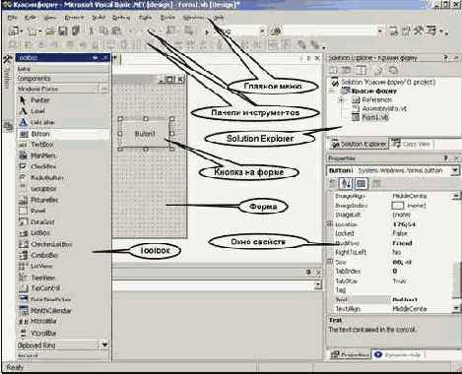Select the Pointer tool in Toolbox
This screenshot has width=462, height=374.
click(63, 100)
